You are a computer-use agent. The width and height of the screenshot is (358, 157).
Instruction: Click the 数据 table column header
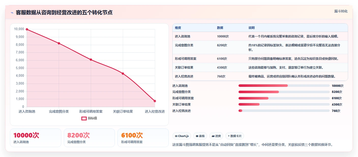point(220,28)
